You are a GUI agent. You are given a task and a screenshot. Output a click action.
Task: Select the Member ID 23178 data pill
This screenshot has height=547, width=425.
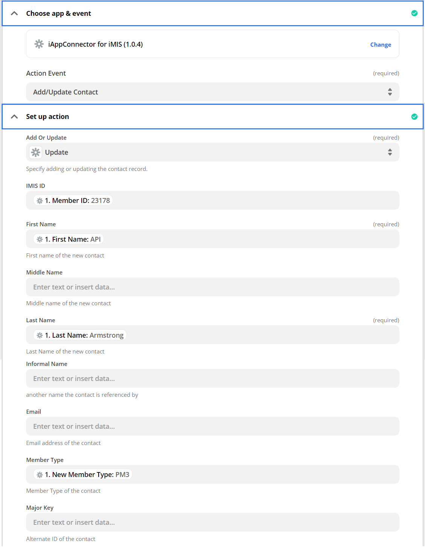(x=77, y=201)
